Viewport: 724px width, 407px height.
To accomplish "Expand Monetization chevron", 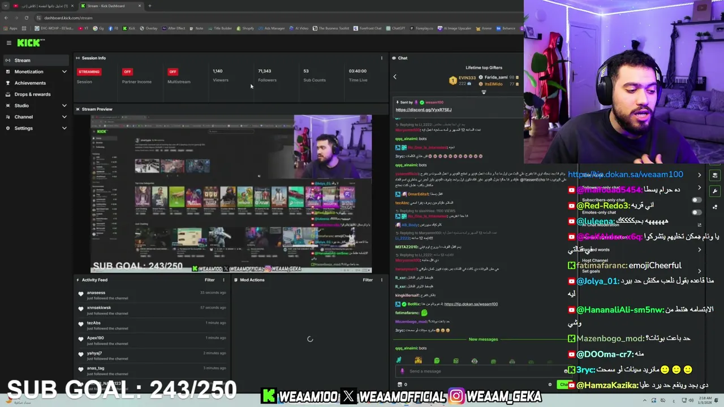I will tap(64, 72).
